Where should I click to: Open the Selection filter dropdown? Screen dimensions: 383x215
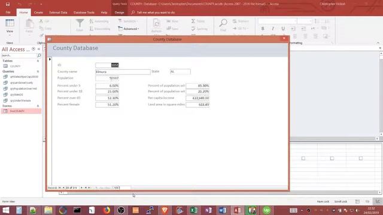point(128,21)
